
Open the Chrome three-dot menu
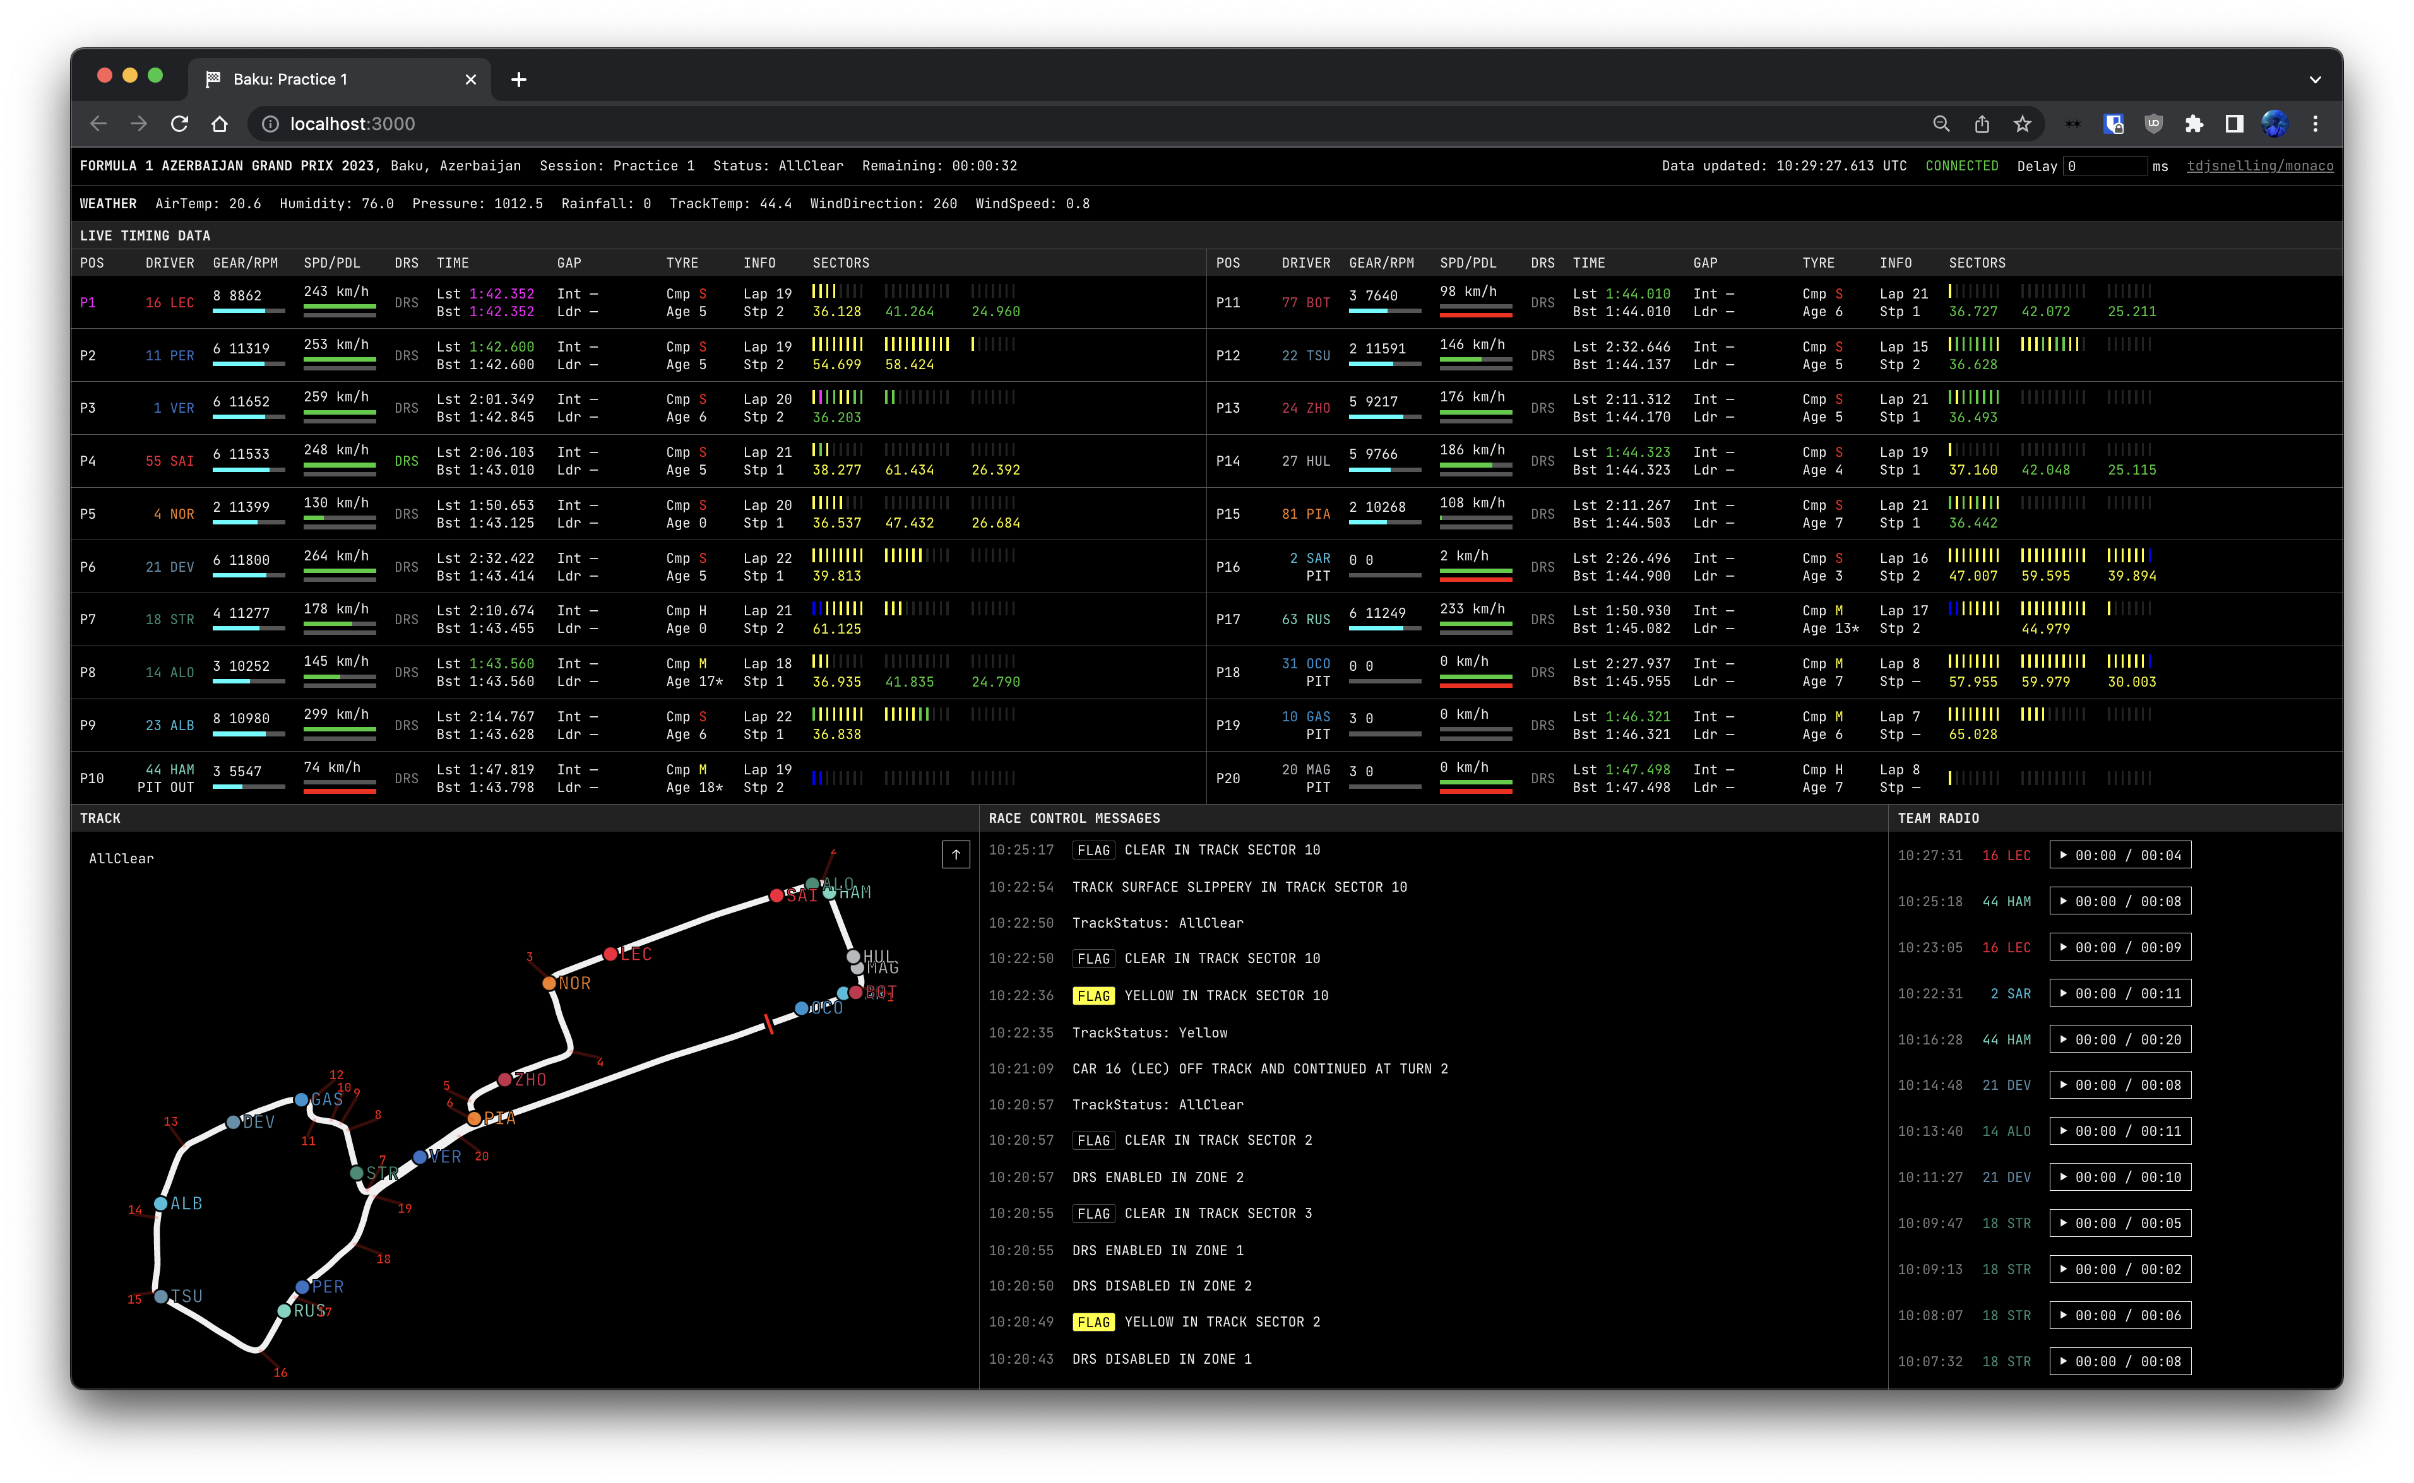(2315, 124)
